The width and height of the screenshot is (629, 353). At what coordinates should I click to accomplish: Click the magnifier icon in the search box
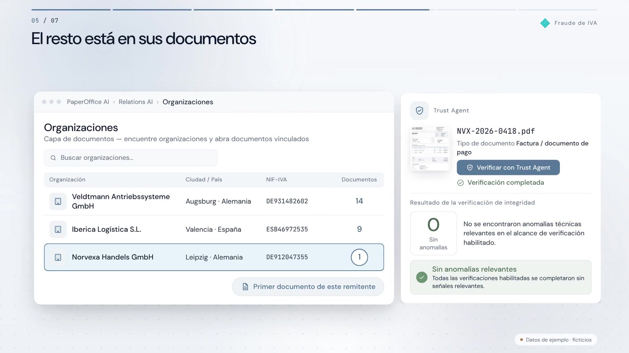pyautogui.click(x=53, y=158)
